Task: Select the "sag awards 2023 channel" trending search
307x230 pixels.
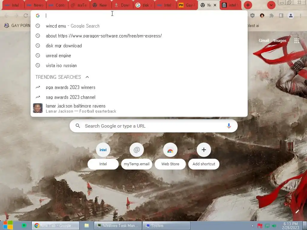Action: point(139,97)
